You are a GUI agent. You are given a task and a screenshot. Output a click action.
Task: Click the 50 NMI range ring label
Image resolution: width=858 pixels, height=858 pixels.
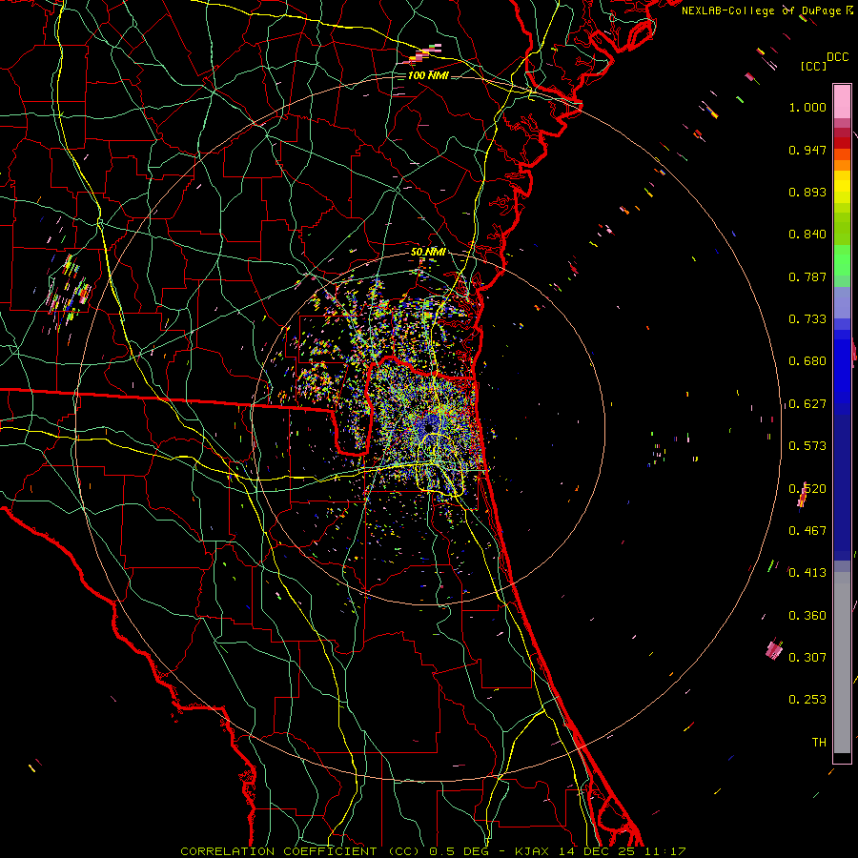point(428,253)
